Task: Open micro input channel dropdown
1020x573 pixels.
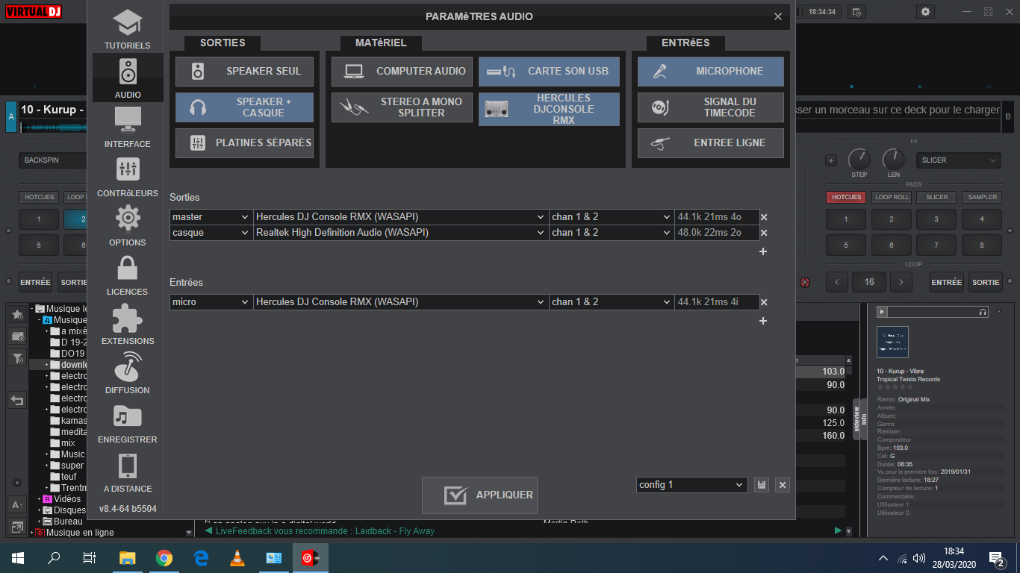Action: (612, 302)
